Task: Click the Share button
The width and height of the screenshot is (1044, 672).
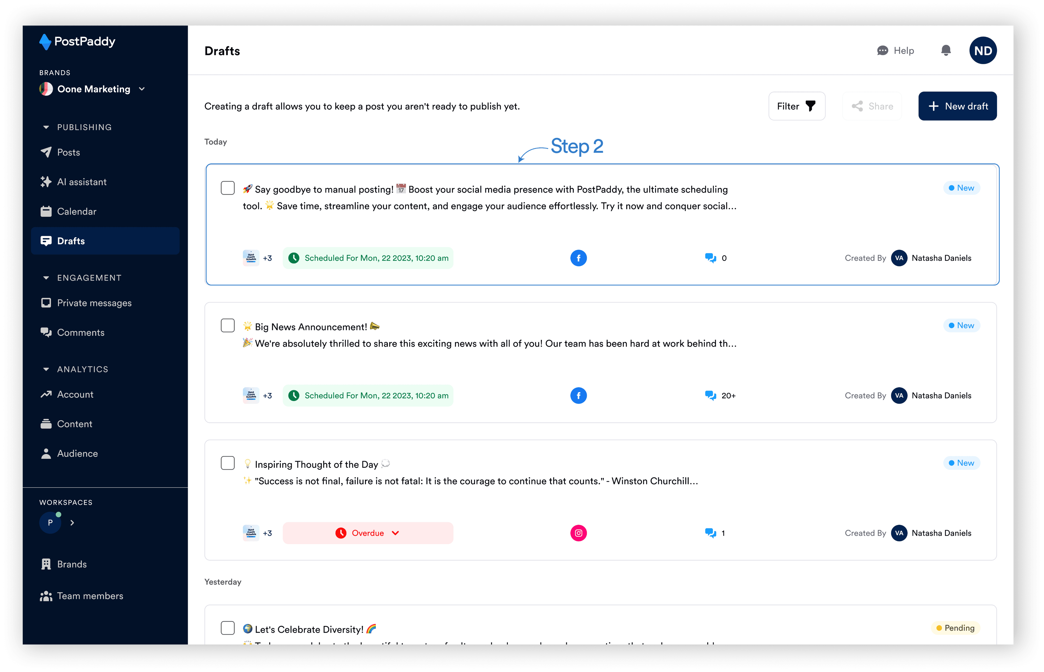Action: [872, 106]
